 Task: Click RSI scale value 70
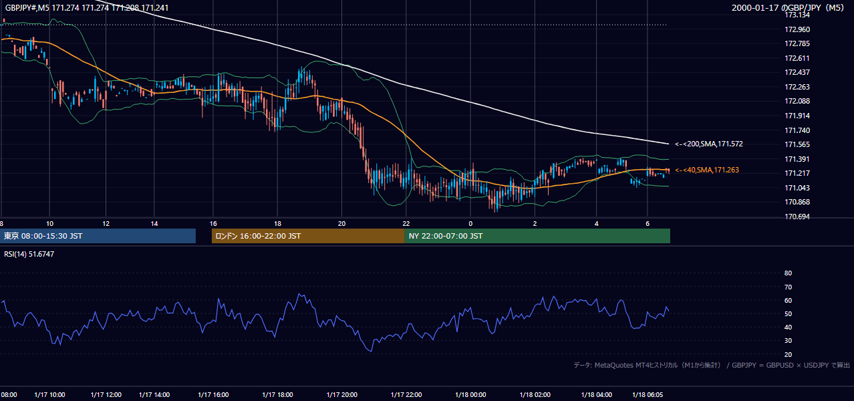[788, 287]
